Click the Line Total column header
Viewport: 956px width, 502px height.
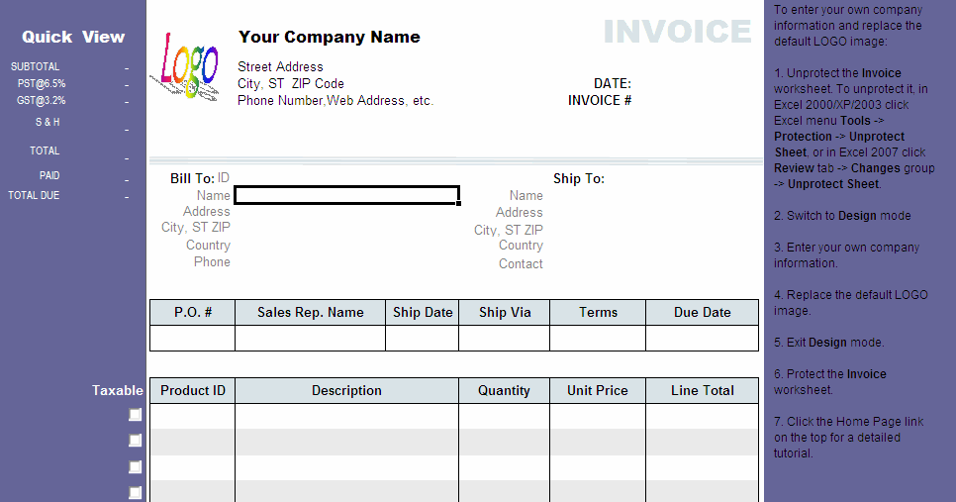point(702,390)
